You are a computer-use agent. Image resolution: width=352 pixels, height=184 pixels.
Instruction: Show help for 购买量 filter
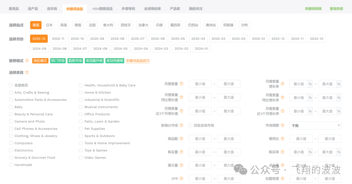point(182,152)
